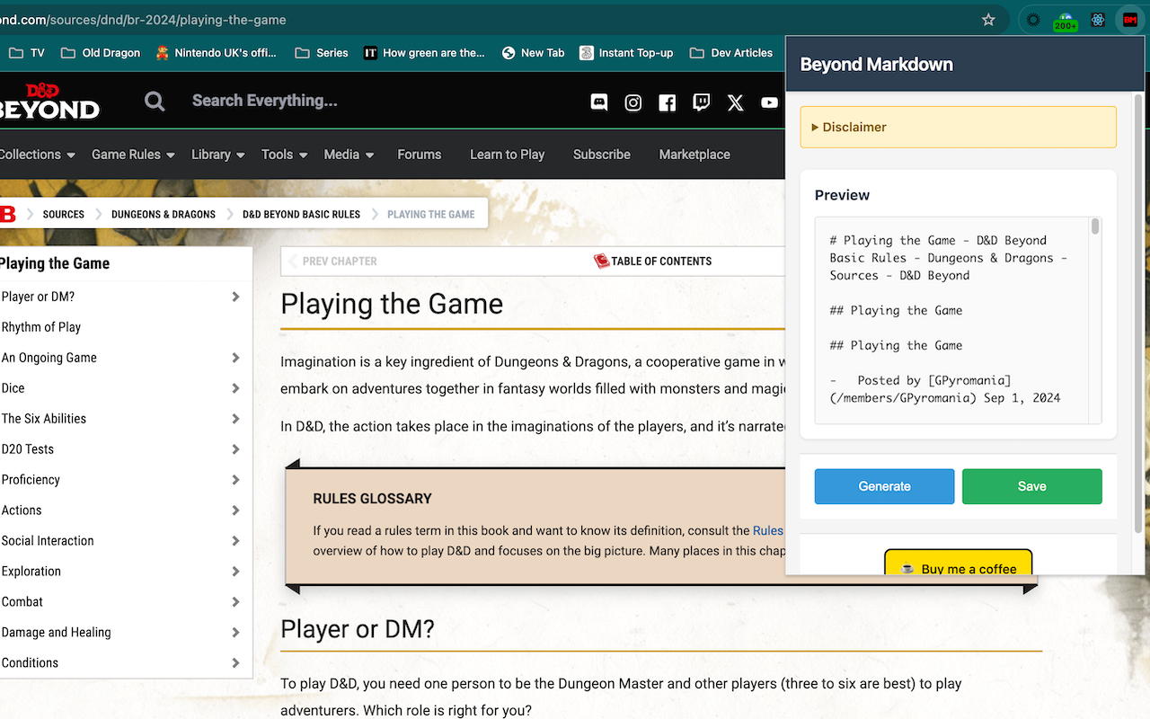
Task: Open the Tools dropdown menu
Action: 285,155
